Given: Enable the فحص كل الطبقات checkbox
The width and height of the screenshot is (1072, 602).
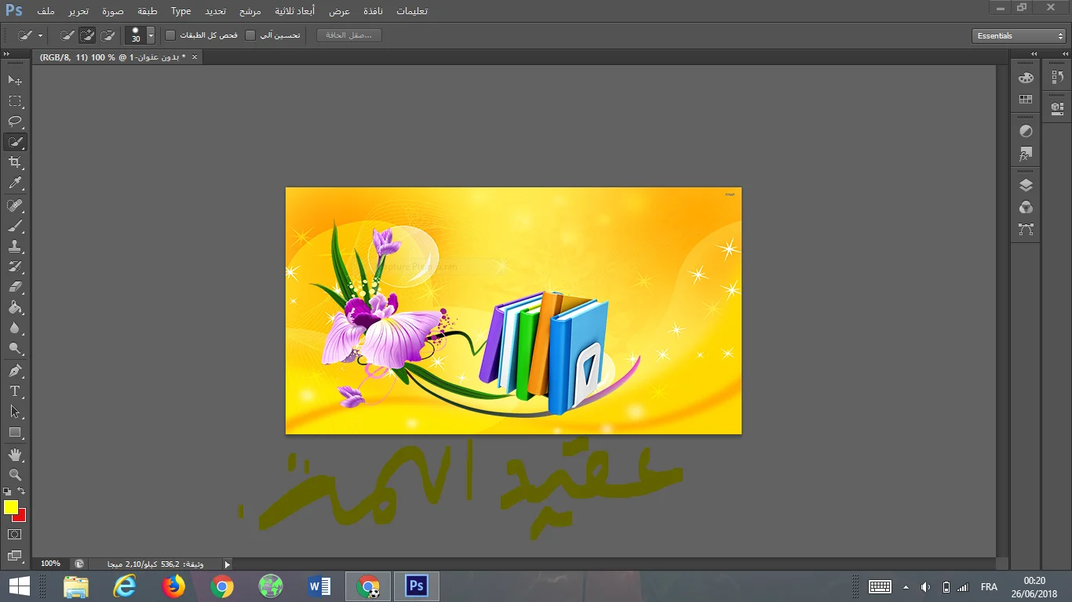Looking at the screenshot, I should coord(170,35).
